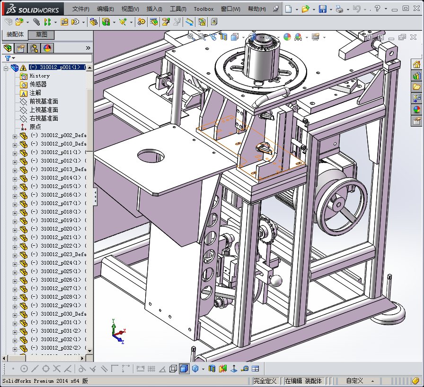Open the Apply Scene dropdown arrow
The width and height of the screenshot is (424, 387).
(307, 37)
